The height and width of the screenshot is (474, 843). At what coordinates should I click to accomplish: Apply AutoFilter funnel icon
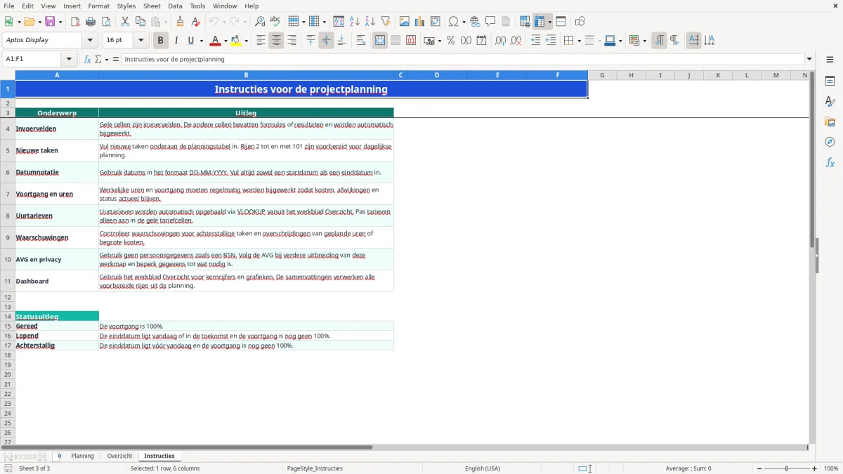[386, 22]
